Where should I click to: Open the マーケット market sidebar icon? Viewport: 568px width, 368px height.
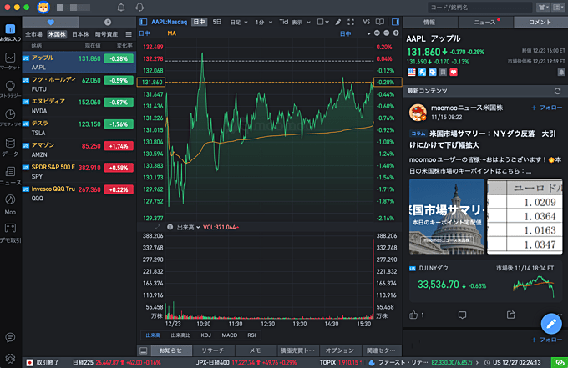10,61
